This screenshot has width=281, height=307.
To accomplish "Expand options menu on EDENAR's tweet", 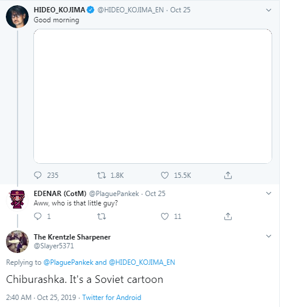I will pyautogui.click(x=269, y=193).
